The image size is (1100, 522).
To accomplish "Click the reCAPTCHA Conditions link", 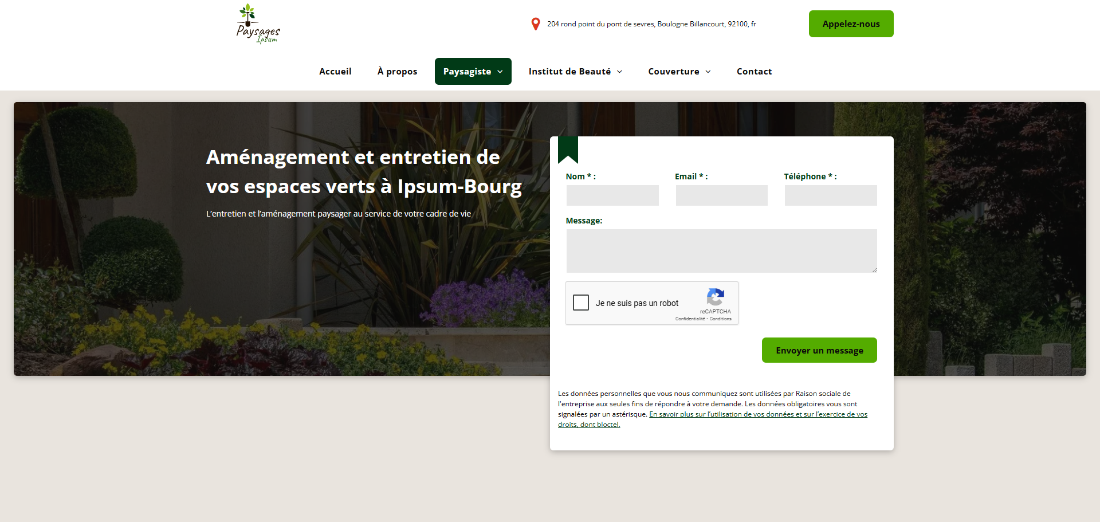I will (x=721, y=319).
